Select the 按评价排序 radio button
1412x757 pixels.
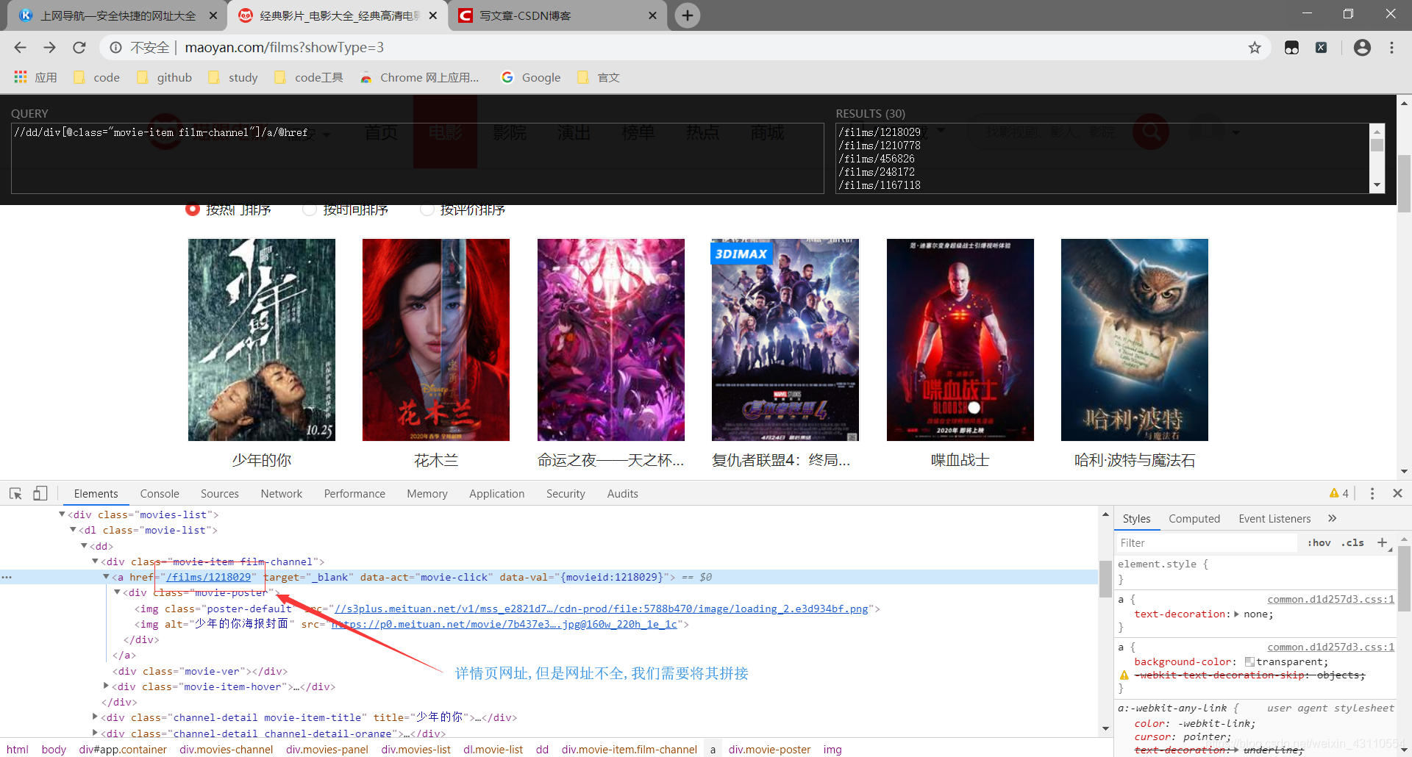427,209
